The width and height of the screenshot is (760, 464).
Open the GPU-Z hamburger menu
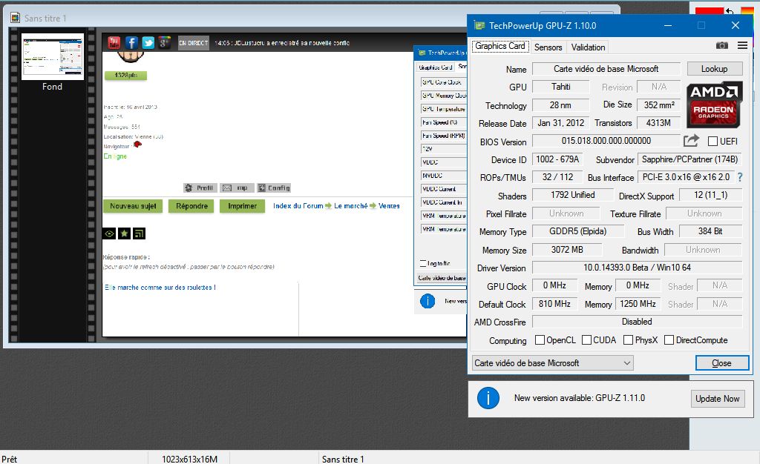tap(742, 45)
